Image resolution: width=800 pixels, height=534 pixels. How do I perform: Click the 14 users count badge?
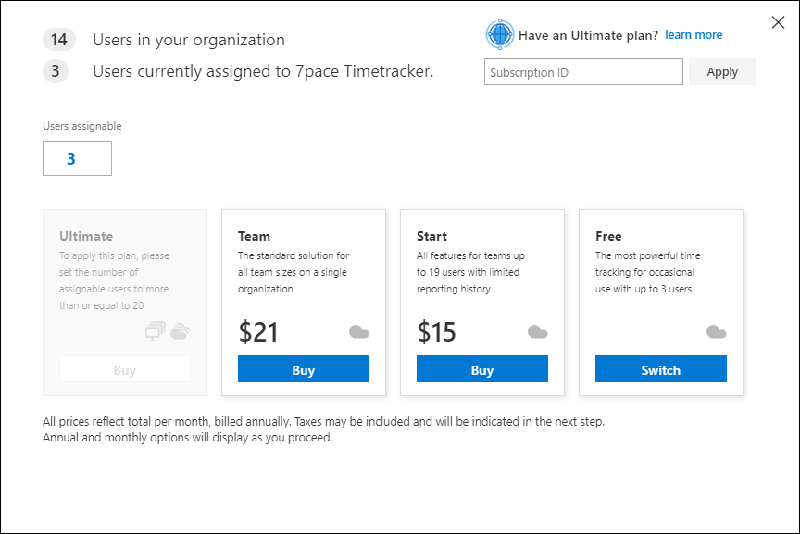tap(59, 40)
